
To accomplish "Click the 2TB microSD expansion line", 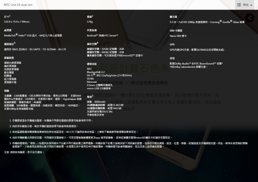I will click(x=115, y=56).
